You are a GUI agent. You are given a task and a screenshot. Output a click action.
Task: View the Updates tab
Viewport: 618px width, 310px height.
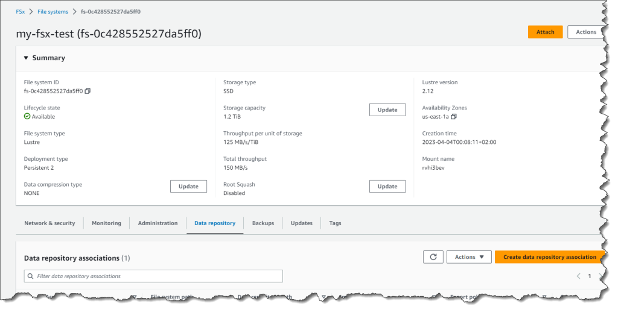(x=302, y=223)
